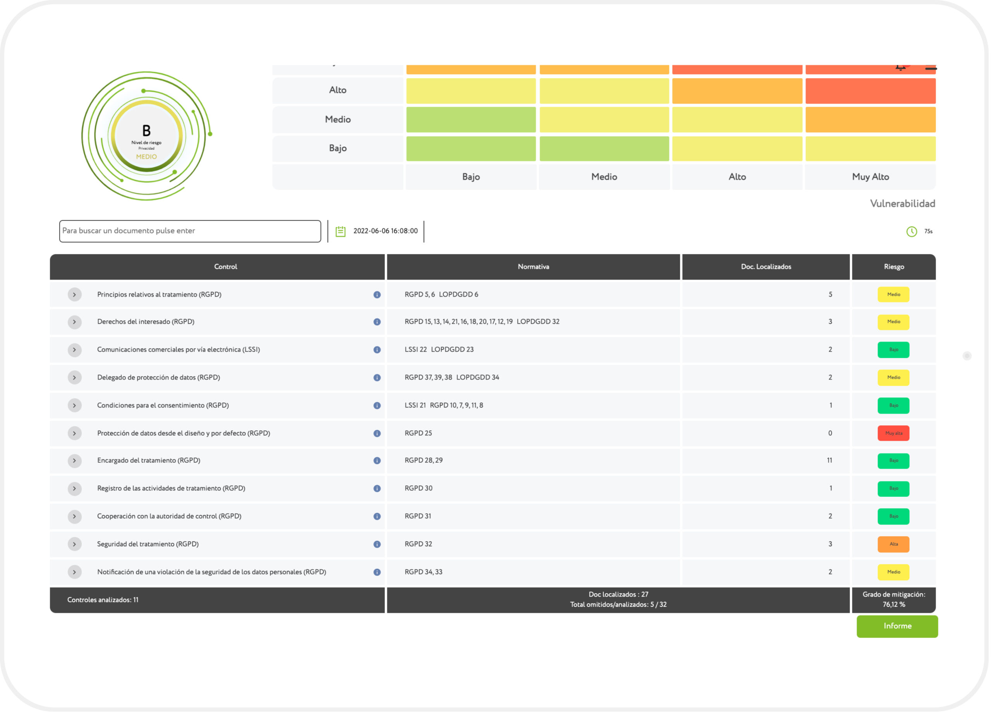Expand Protección de datos desde el diseño row
The height and width of the screenshot is (714, 991).
tap(75, 434)
